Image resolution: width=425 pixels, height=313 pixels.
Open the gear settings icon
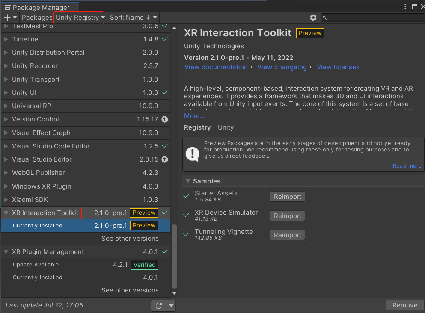[313, 18]
